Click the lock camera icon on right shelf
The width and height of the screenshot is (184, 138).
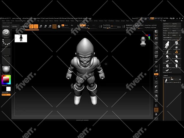coord(156,71)
